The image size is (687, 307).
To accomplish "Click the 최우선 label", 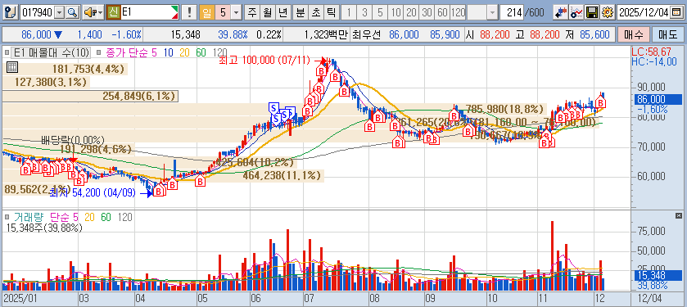I will point(367,34).
